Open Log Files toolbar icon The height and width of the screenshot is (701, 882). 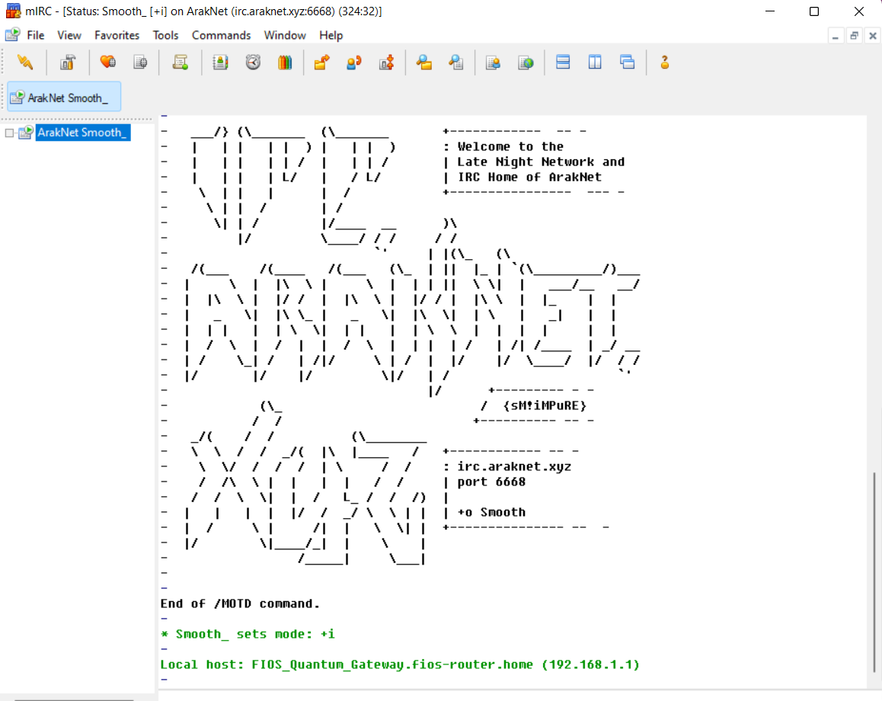456,62
